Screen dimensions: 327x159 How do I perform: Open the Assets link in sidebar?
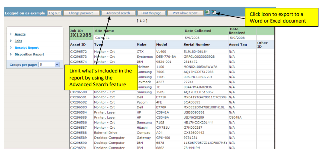[20, 34]
